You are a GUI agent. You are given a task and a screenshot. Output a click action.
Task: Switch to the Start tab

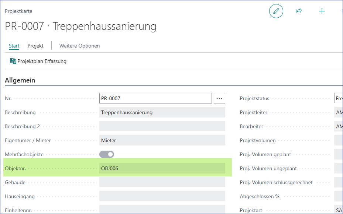(14, 46)
